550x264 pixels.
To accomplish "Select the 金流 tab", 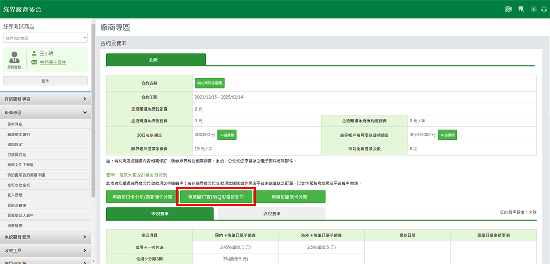I will [x=156, y=59].
